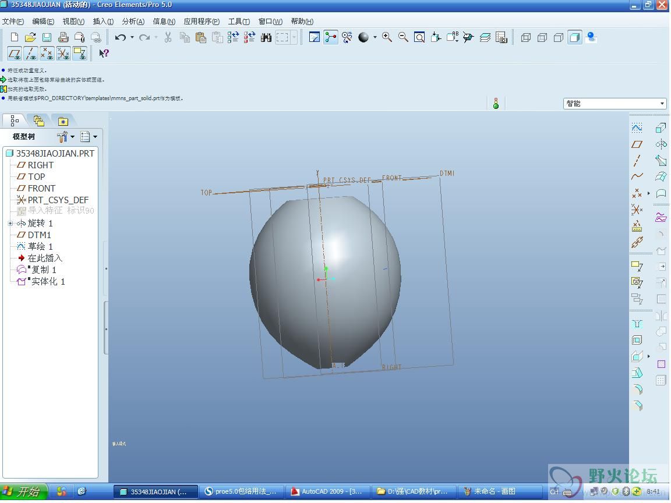Apply the gray appearance sphere
The width and height of the screenshot is (671, 503).
(363, 38)
